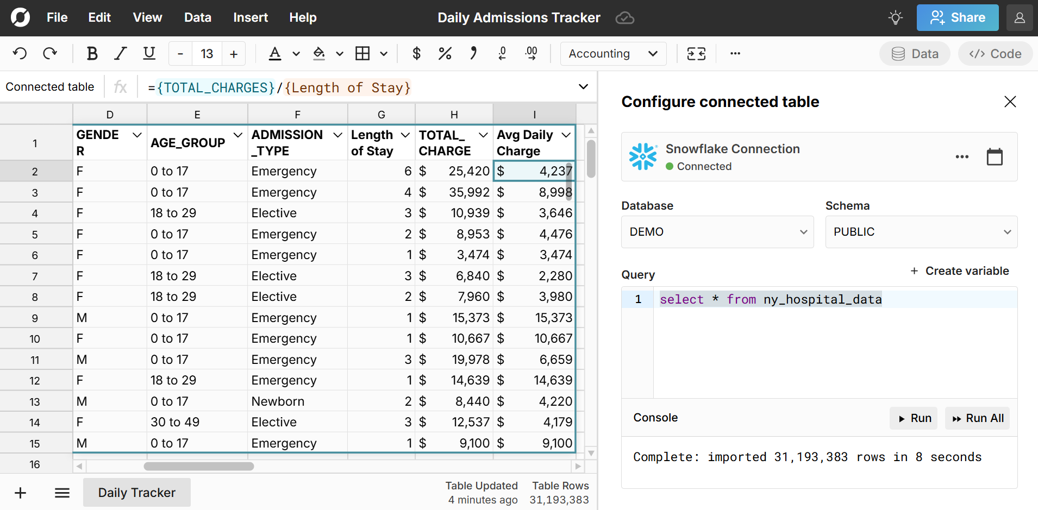
Task: Open the Insert menu
Action: (x=250, y=18)
